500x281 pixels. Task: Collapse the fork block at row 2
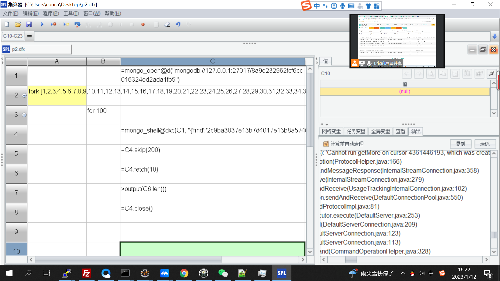pyautogui.click(x=24, y=95)
